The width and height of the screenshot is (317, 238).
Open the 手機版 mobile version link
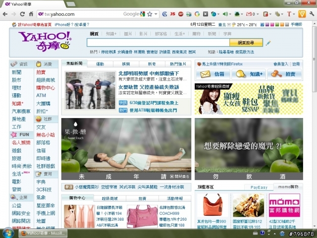[x=296, y=24]
